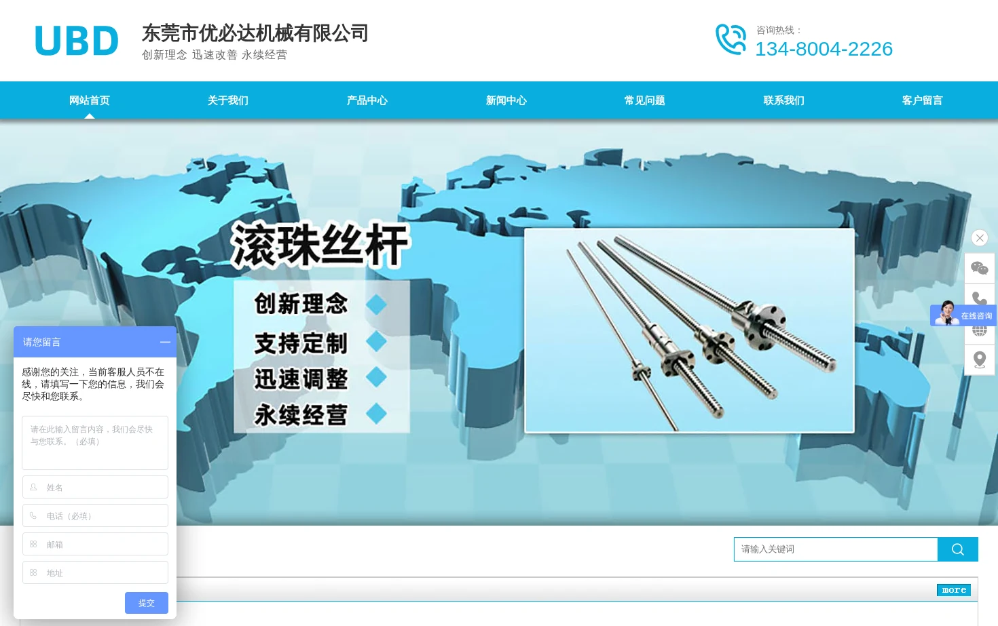Click the more button
Screen dimensions: 998x626
(954, 590)
